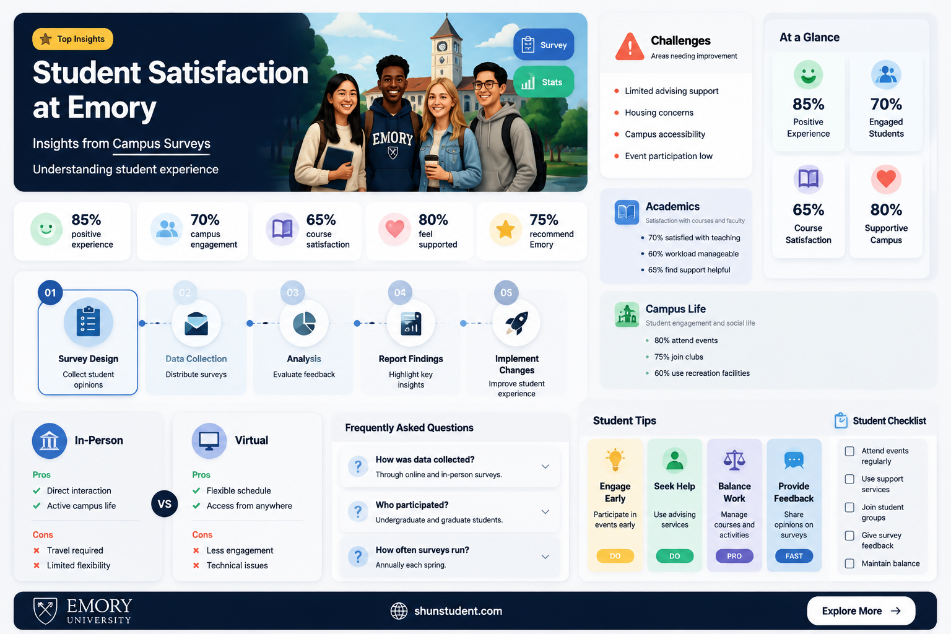The height and width of the screenshot is (634, 951).
Task: Select the Implement Changes rocket icon
Action: tap(516, 323)
